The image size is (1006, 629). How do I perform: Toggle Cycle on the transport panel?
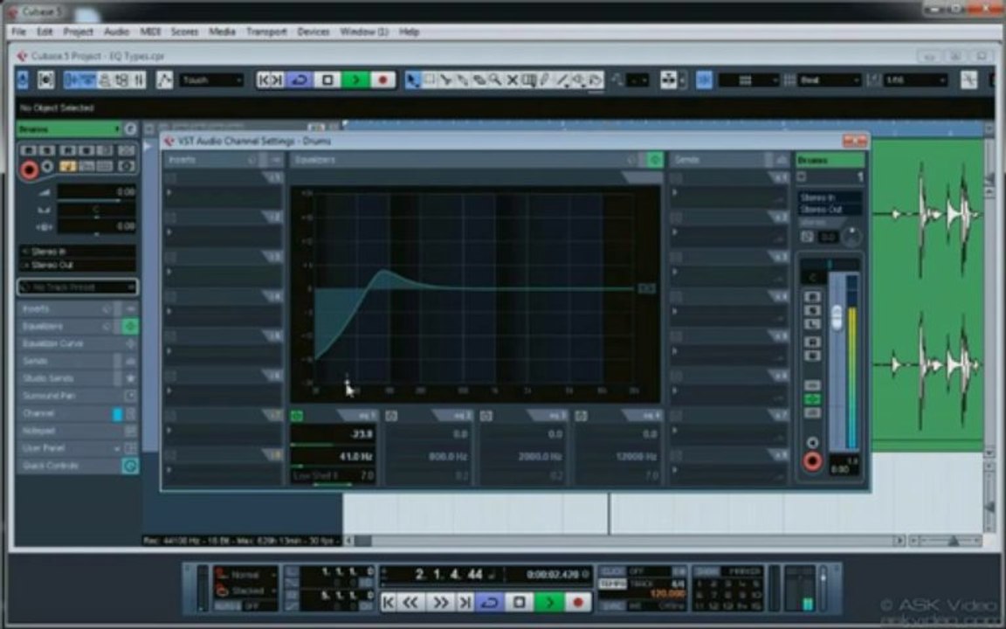(490, 602)
